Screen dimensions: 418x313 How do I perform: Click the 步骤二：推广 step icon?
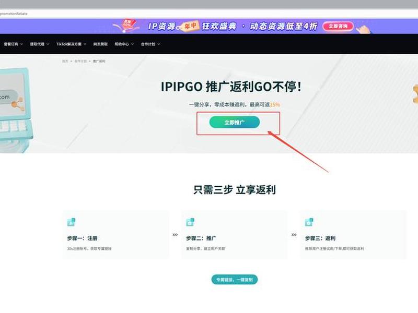190,222
